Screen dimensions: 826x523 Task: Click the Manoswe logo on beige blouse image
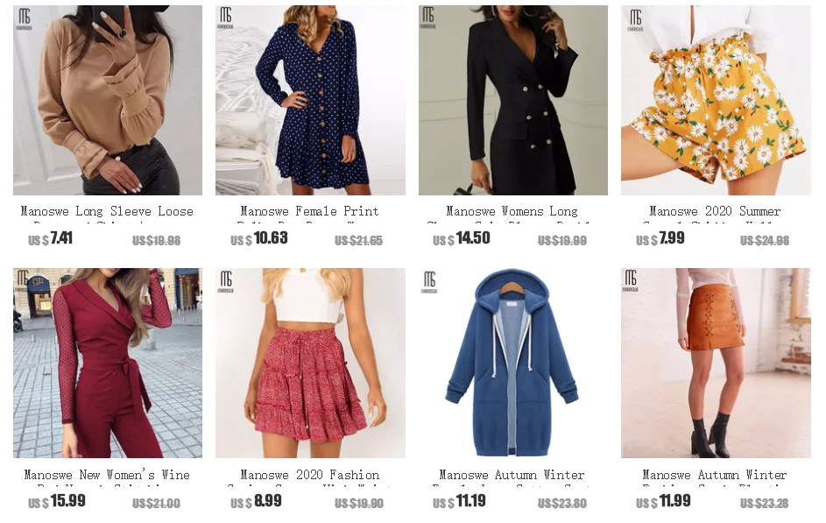tap(25, 19)
